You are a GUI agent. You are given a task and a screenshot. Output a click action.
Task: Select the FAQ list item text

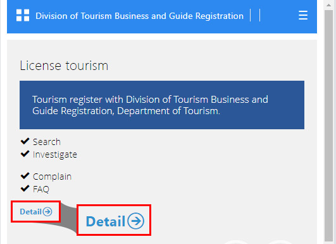click(x=41, y=189)
